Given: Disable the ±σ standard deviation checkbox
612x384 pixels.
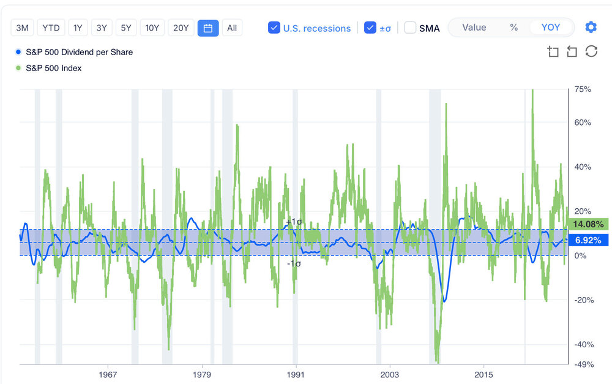Looking at the screenshot, I should coord(370,28).
